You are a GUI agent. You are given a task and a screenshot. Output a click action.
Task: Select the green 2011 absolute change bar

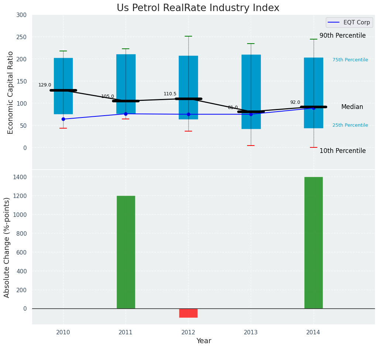point(126,252)
